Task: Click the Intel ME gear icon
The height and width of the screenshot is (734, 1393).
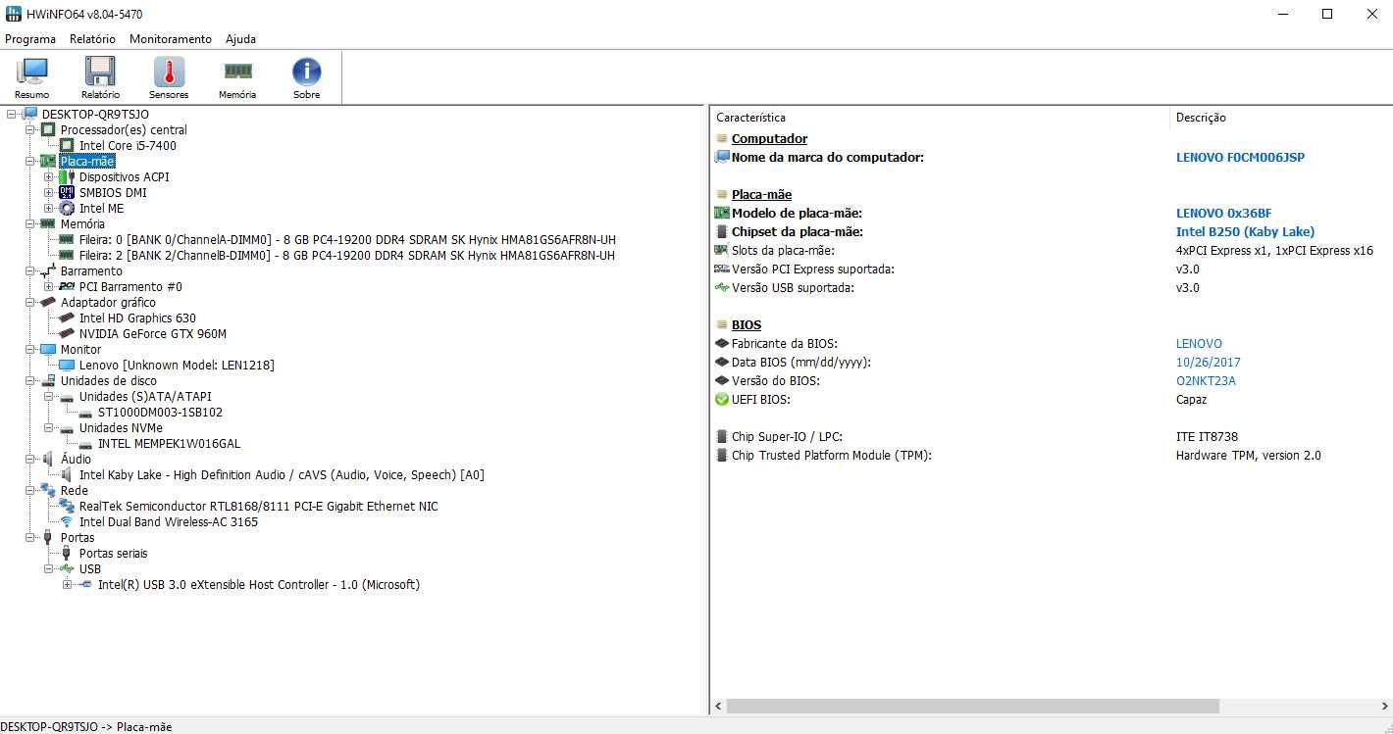Action: coord(67,209)
